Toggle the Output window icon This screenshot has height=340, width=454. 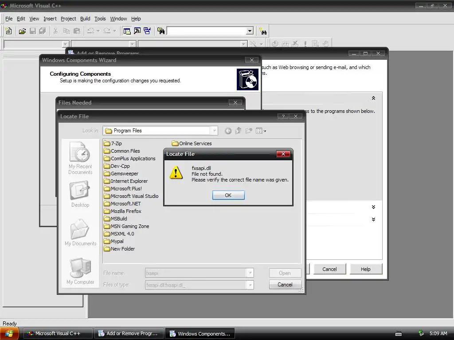[137, 31]
